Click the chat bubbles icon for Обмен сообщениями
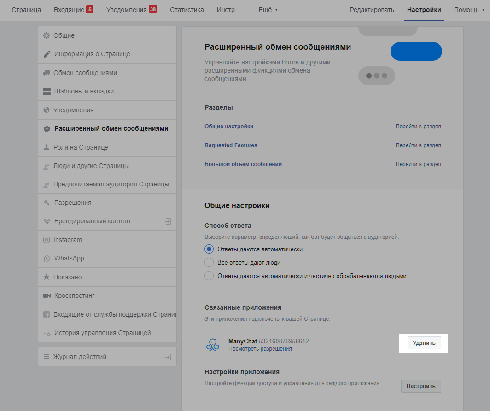Image resolution: width=490 pixels, height=411 pixels. (47, 73)
